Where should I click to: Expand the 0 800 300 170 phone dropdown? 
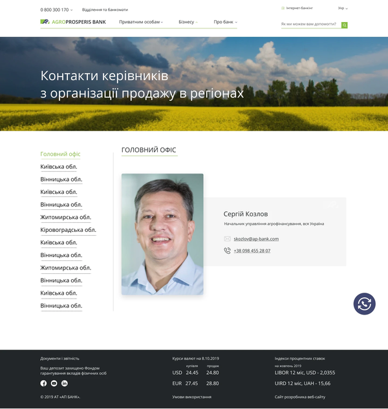[x=56, y=10]
